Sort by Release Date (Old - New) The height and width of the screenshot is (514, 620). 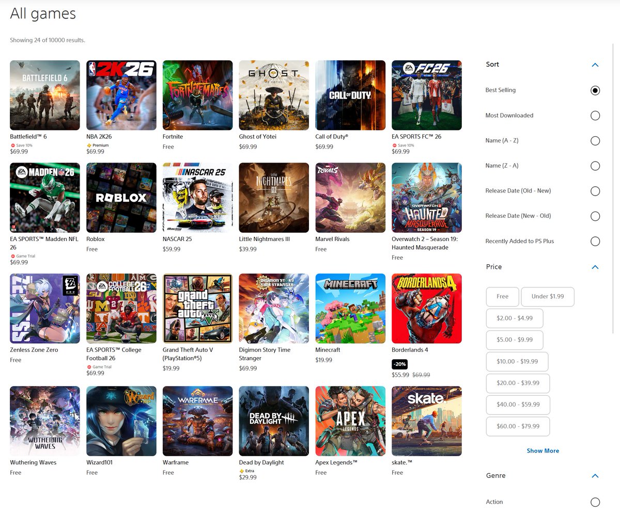pos(595,191)
